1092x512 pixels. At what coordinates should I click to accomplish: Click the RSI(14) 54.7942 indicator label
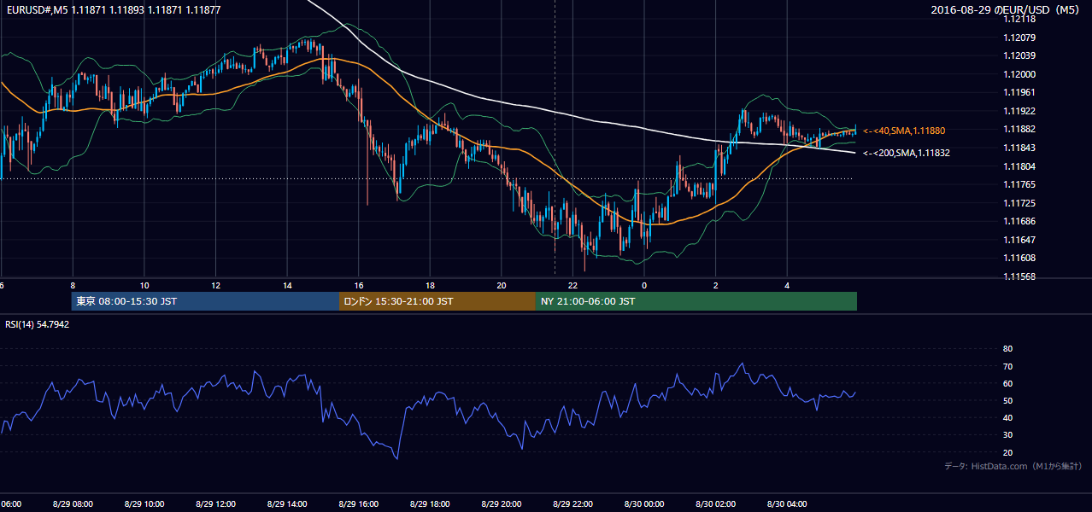[x=38, y=324]
